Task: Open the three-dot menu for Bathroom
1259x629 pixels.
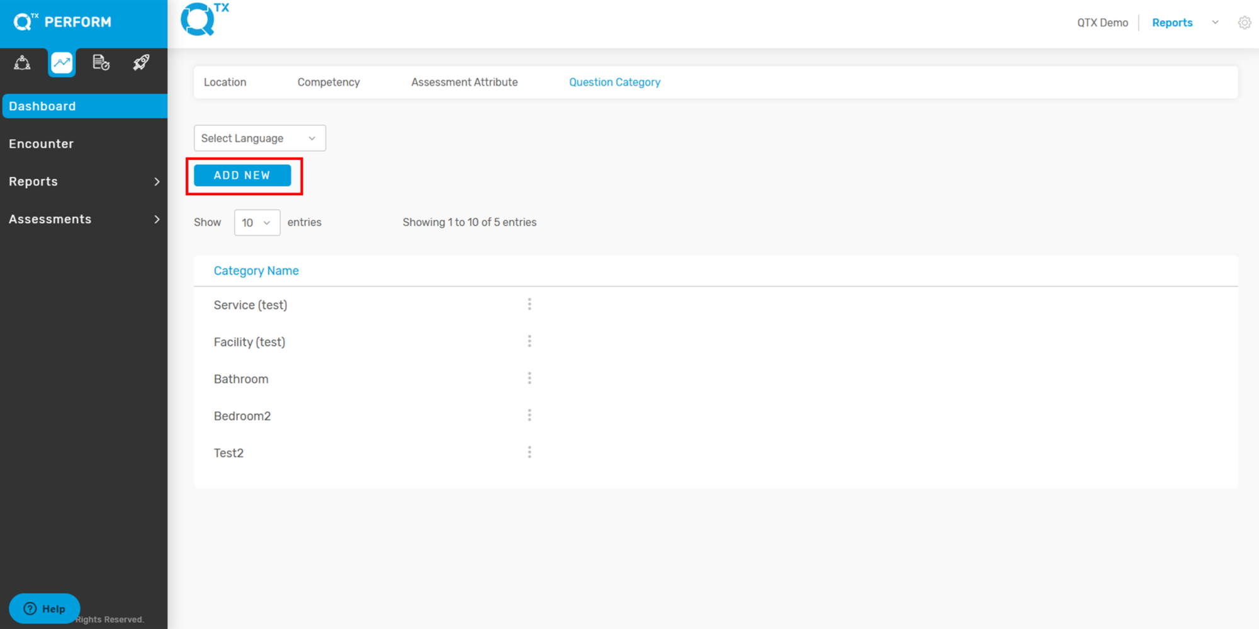Action: 529,378
